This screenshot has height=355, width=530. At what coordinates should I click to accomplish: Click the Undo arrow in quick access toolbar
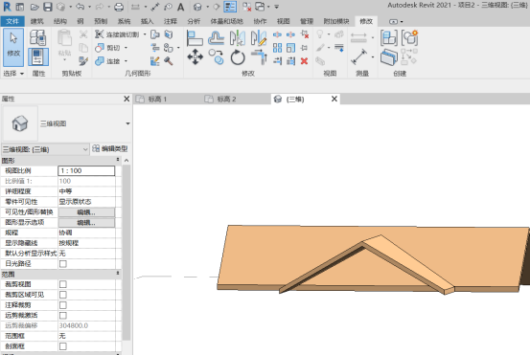coord(81,7)
